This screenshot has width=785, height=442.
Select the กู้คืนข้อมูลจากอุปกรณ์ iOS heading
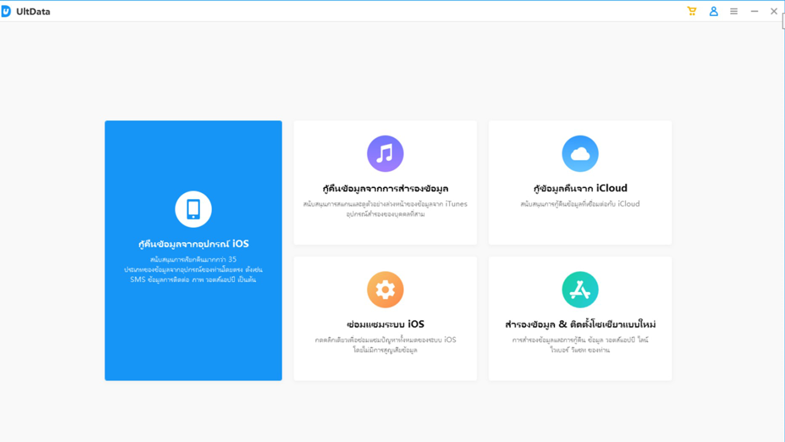tap(193, 244)
